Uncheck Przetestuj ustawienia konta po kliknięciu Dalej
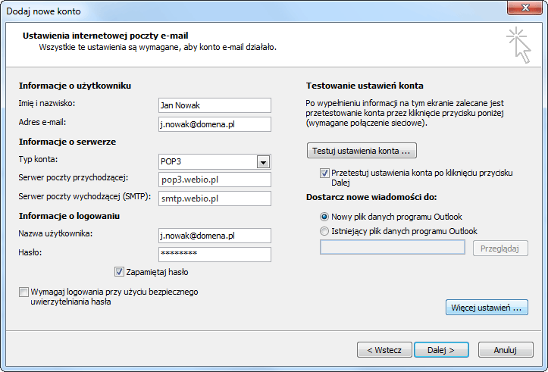548x372 pixels. [x=324, y=173]
